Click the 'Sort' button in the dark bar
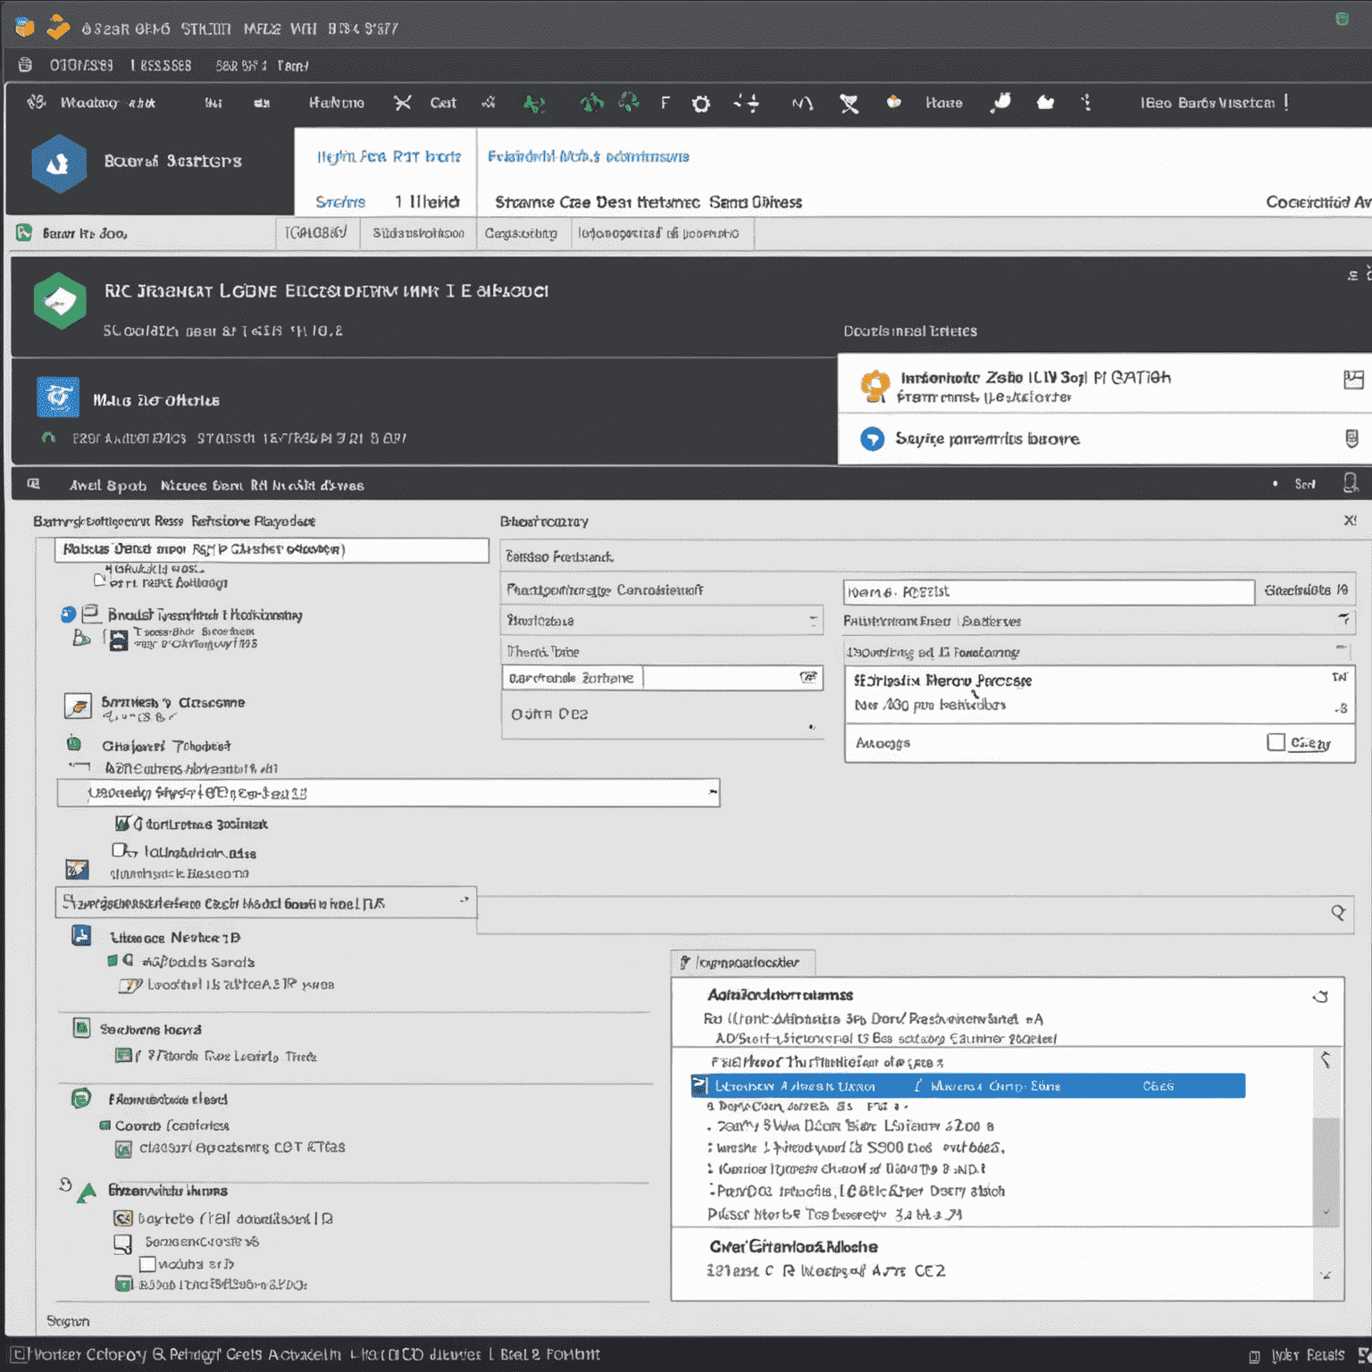 coord(1305,484)
